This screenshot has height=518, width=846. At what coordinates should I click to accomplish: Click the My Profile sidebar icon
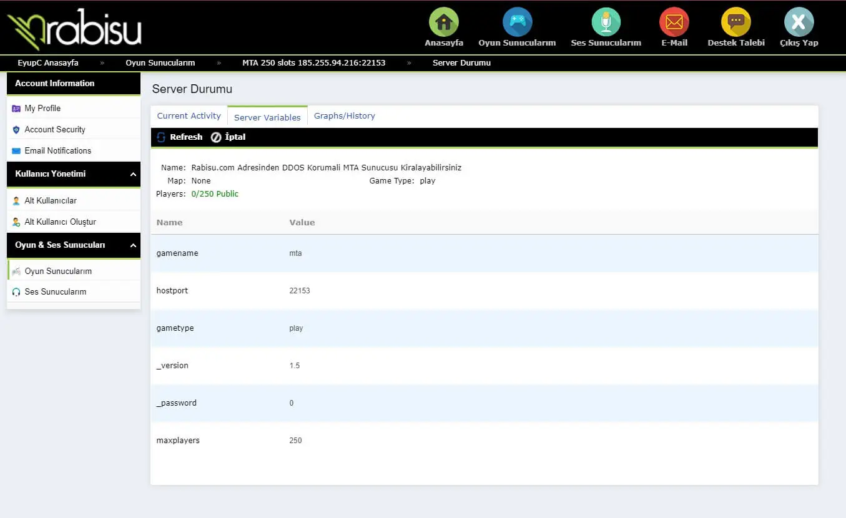pos(16,109)
